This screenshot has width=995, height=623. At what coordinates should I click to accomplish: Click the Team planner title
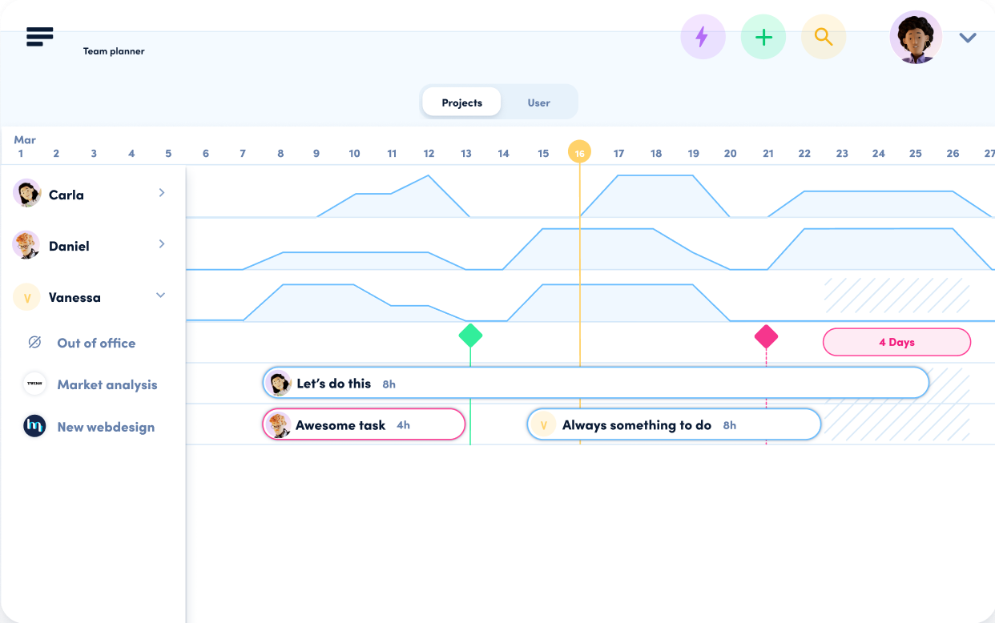[x=114, y=51]
